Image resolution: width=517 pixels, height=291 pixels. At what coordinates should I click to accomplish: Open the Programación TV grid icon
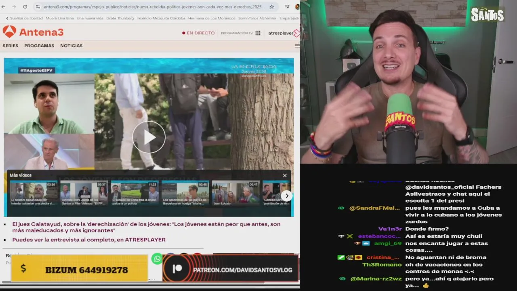pos(258,33)
